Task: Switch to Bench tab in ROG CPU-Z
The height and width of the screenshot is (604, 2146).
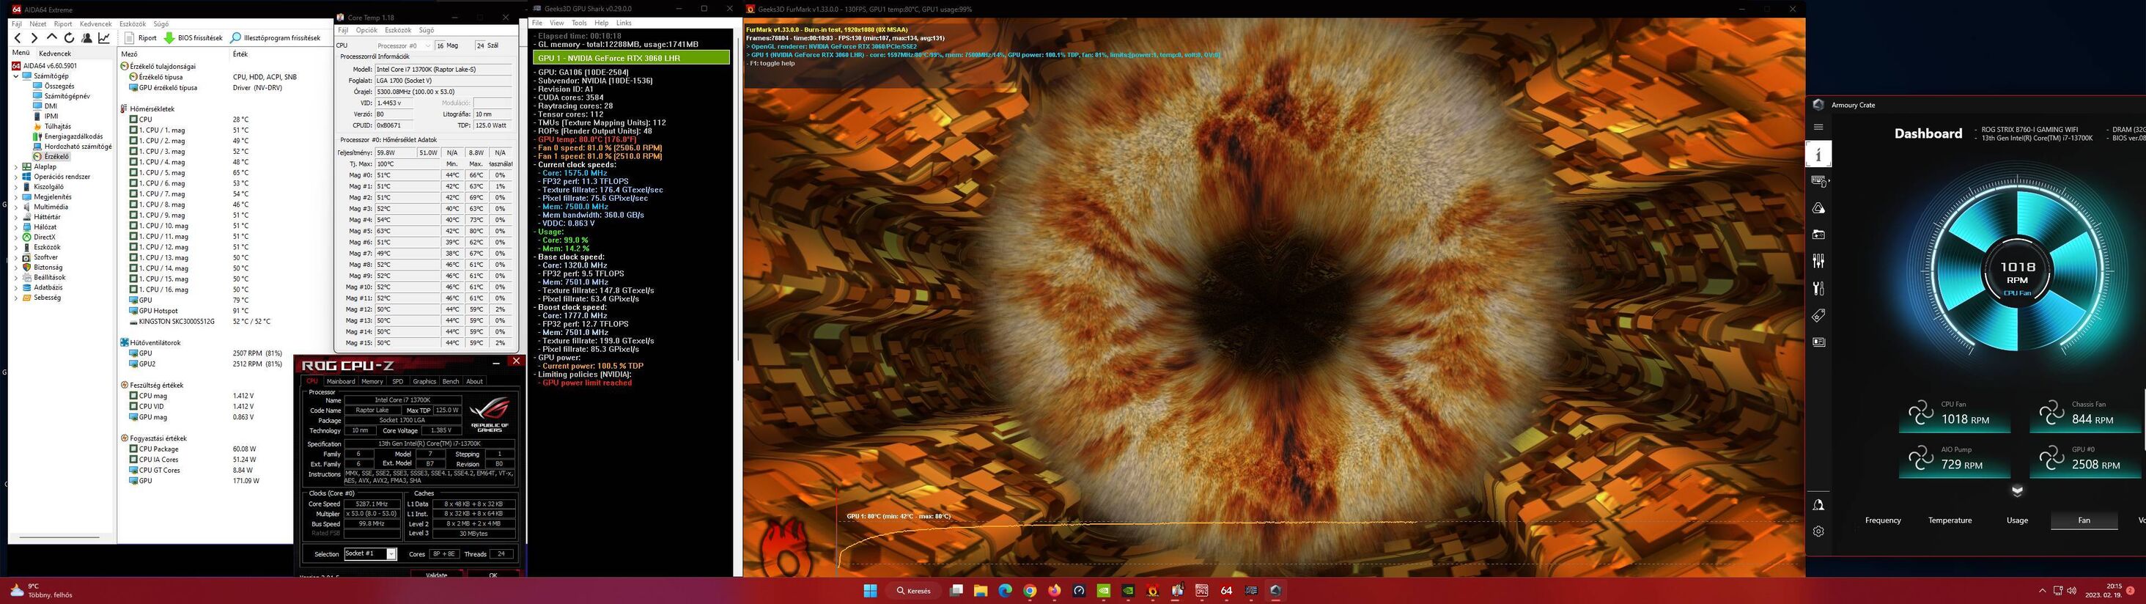Action: [451, 382]
